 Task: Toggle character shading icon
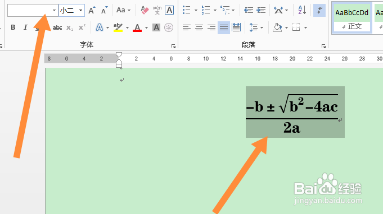tap(156, 27)
